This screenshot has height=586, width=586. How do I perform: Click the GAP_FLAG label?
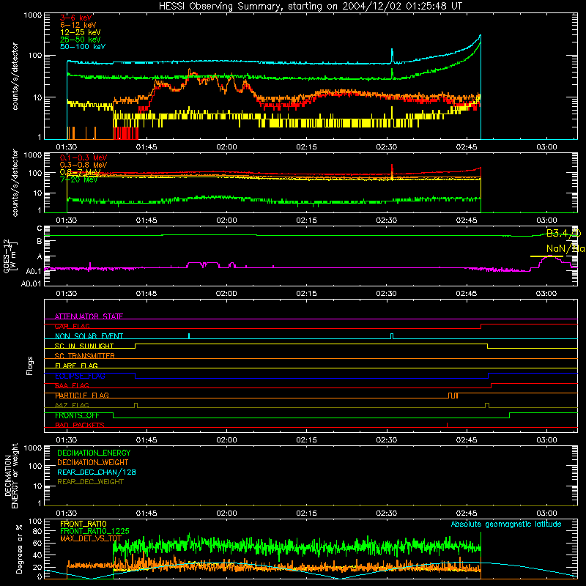72,326
